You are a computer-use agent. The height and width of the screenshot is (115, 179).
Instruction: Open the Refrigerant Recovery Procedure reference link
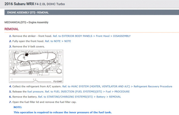point(117,86)
